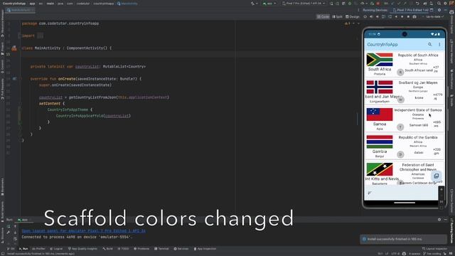Click emulator zoom-in plus button

coord(441,189)
